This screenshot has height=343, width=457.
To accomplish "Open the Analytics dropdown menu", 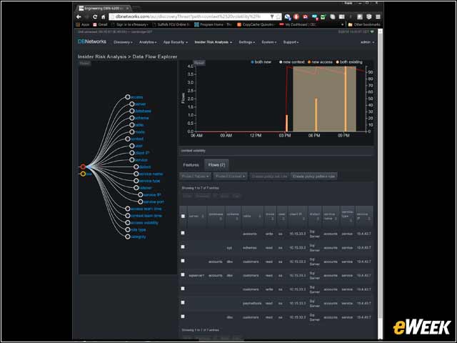I will (148, 42).
